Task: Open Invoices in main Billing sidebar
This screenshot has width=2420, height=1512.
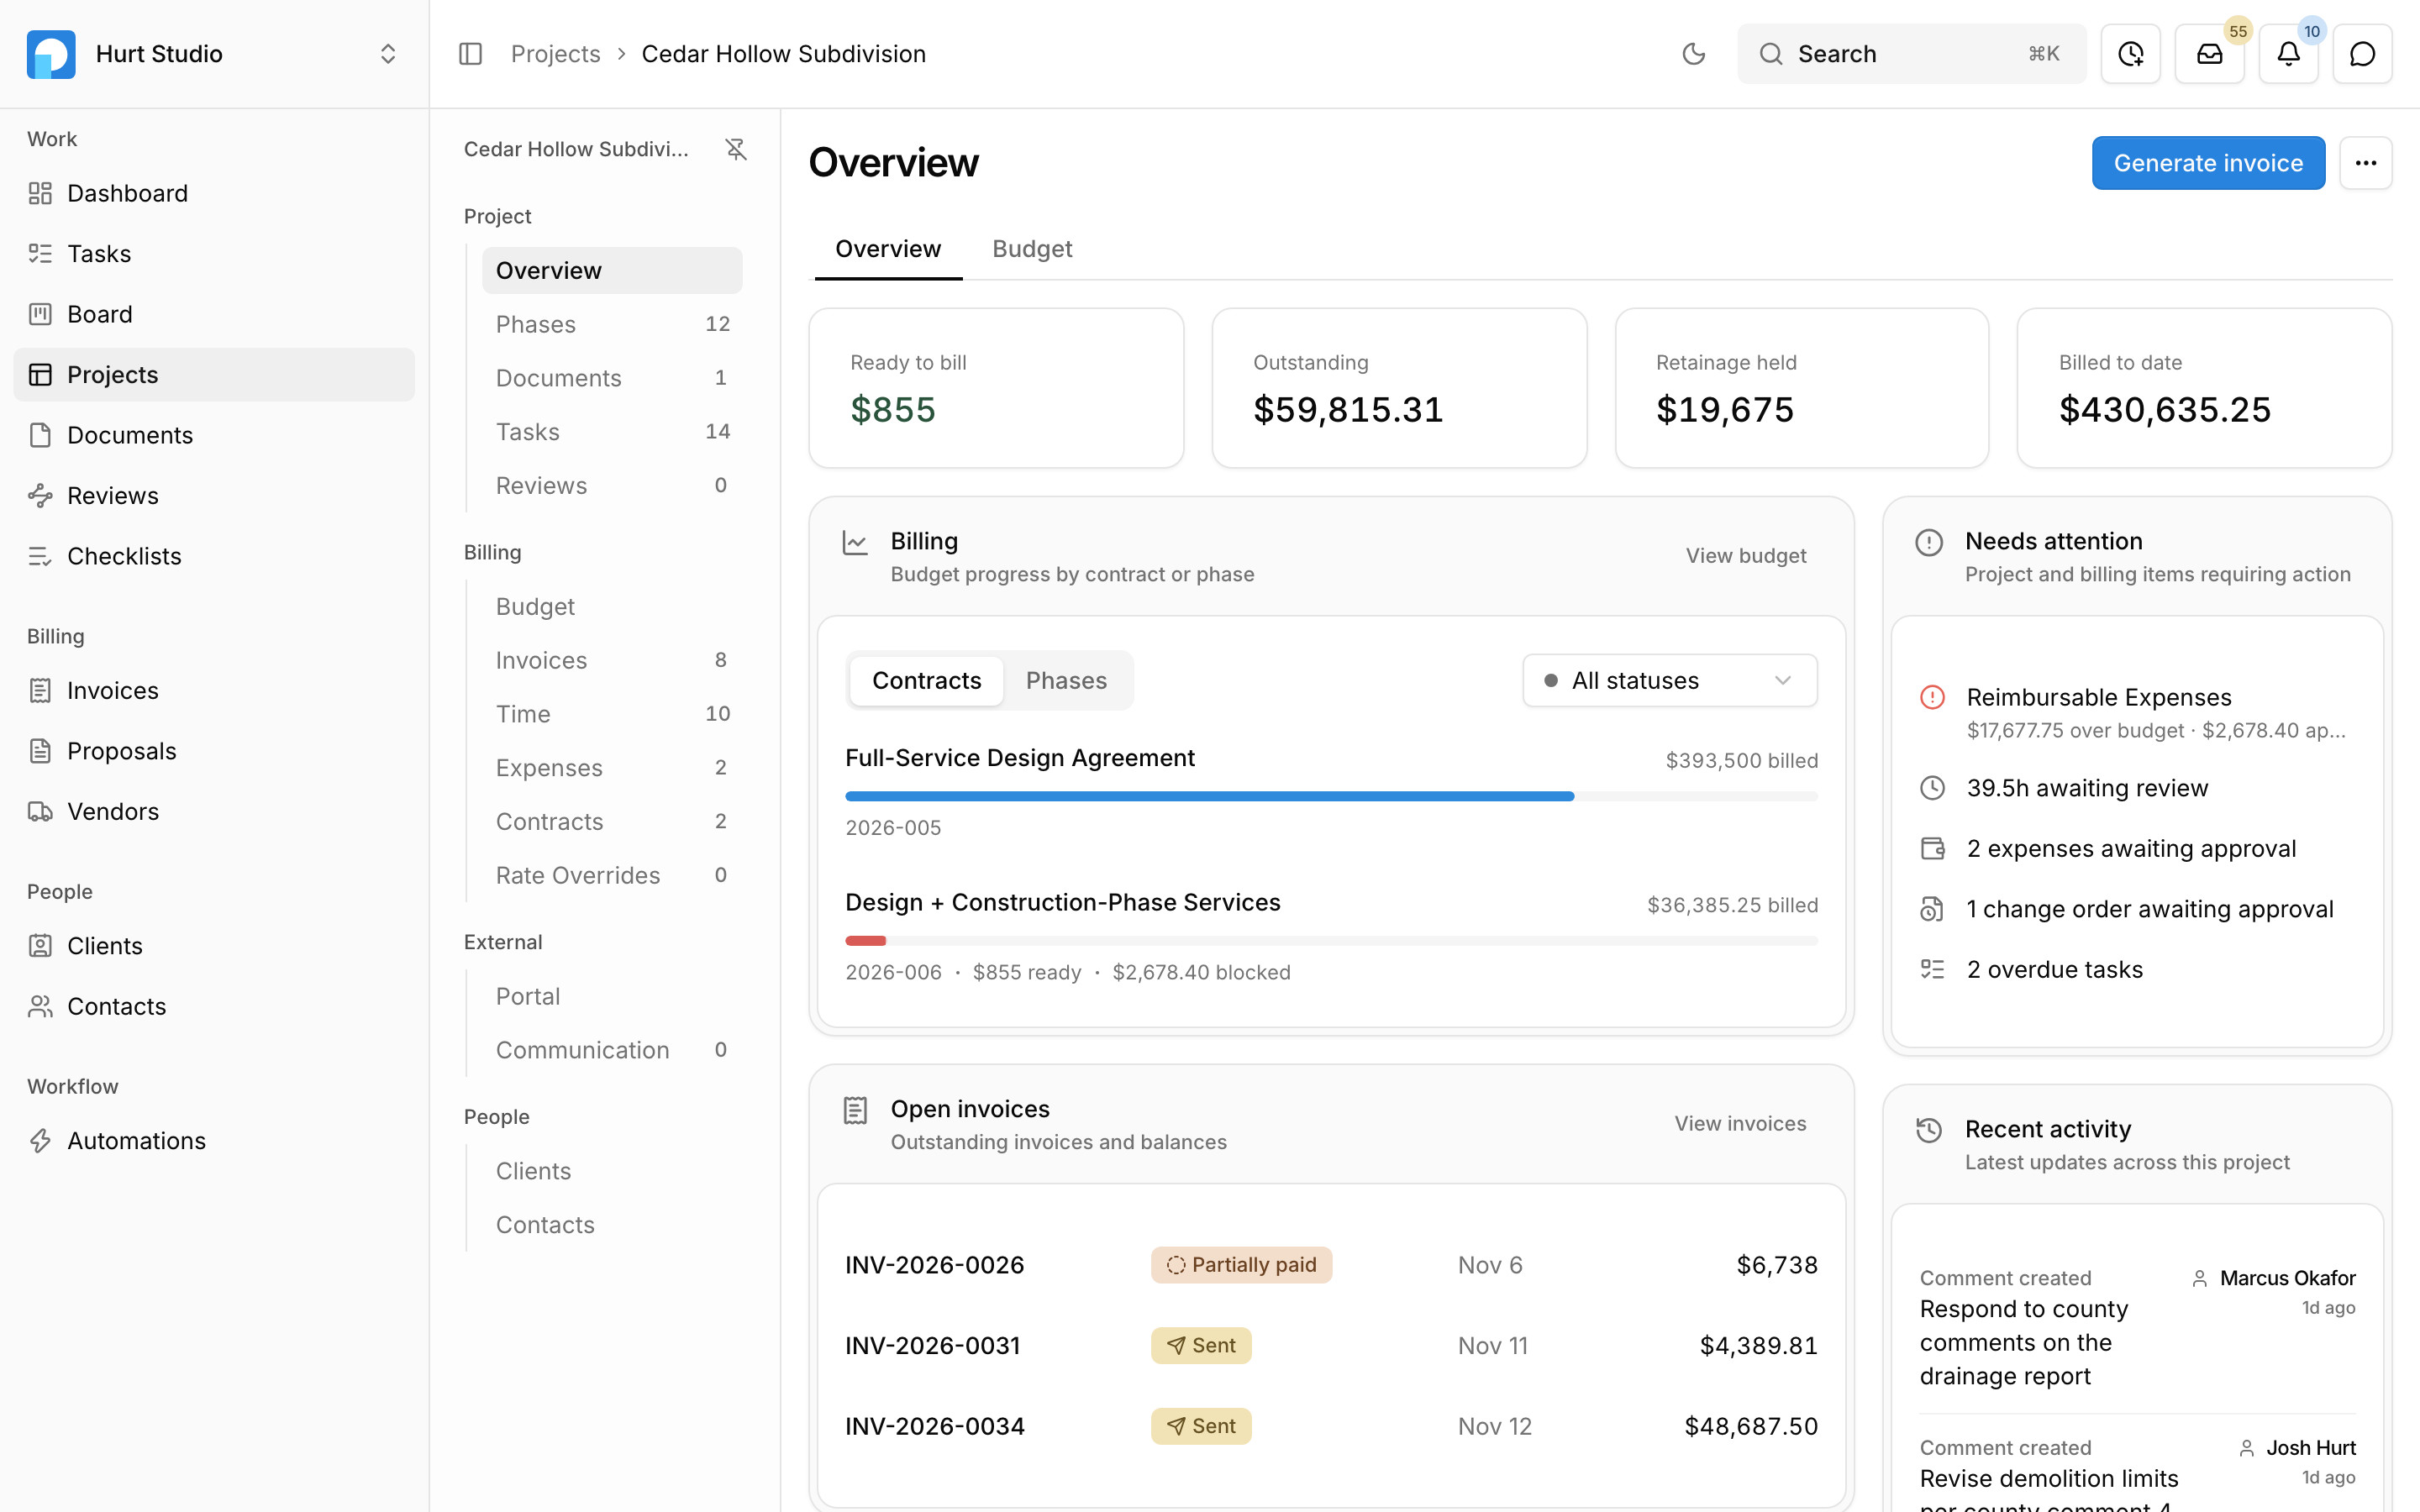Action: pos(214,691)
